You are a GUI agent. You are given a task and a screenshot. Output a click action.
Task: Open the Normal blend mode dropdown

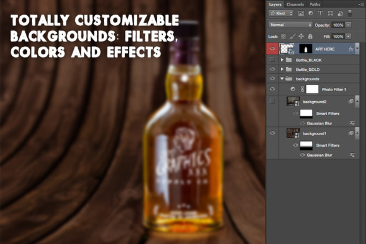point(290,25)
